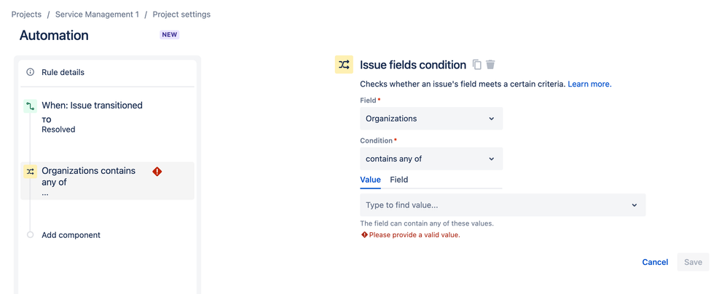
Task: Select the Value tab
Action: (x=370, y=180)
